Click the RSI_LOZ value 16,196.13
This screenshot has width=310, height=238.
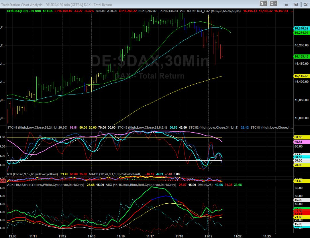tap(250, 11)
